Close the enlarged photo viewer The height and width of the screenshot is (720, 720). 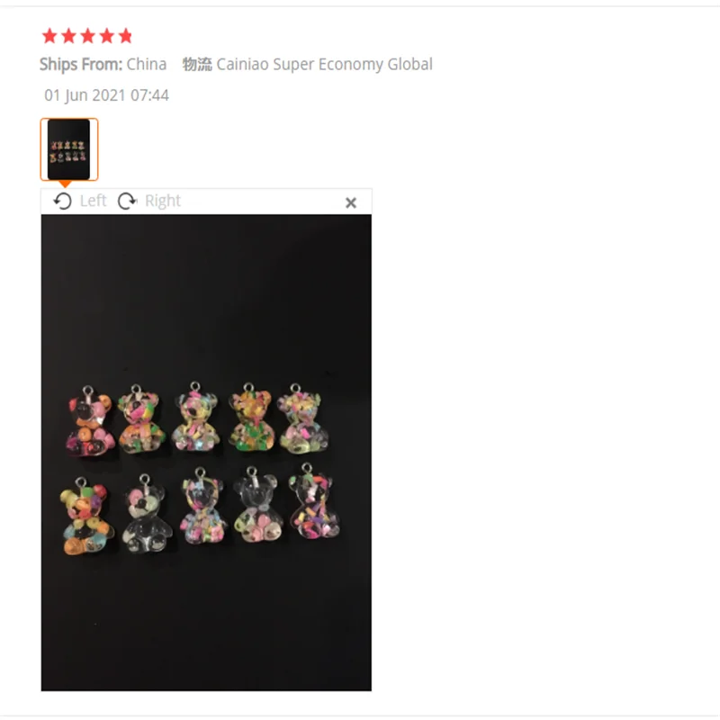point(351,202)
